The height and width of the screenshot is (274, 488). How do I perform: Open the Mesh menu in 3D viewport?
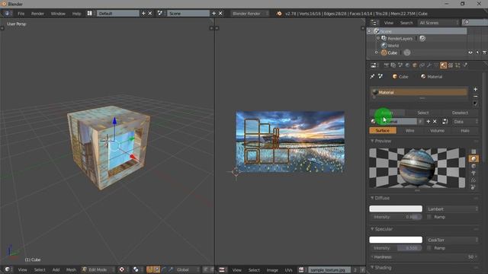point(71,269)
